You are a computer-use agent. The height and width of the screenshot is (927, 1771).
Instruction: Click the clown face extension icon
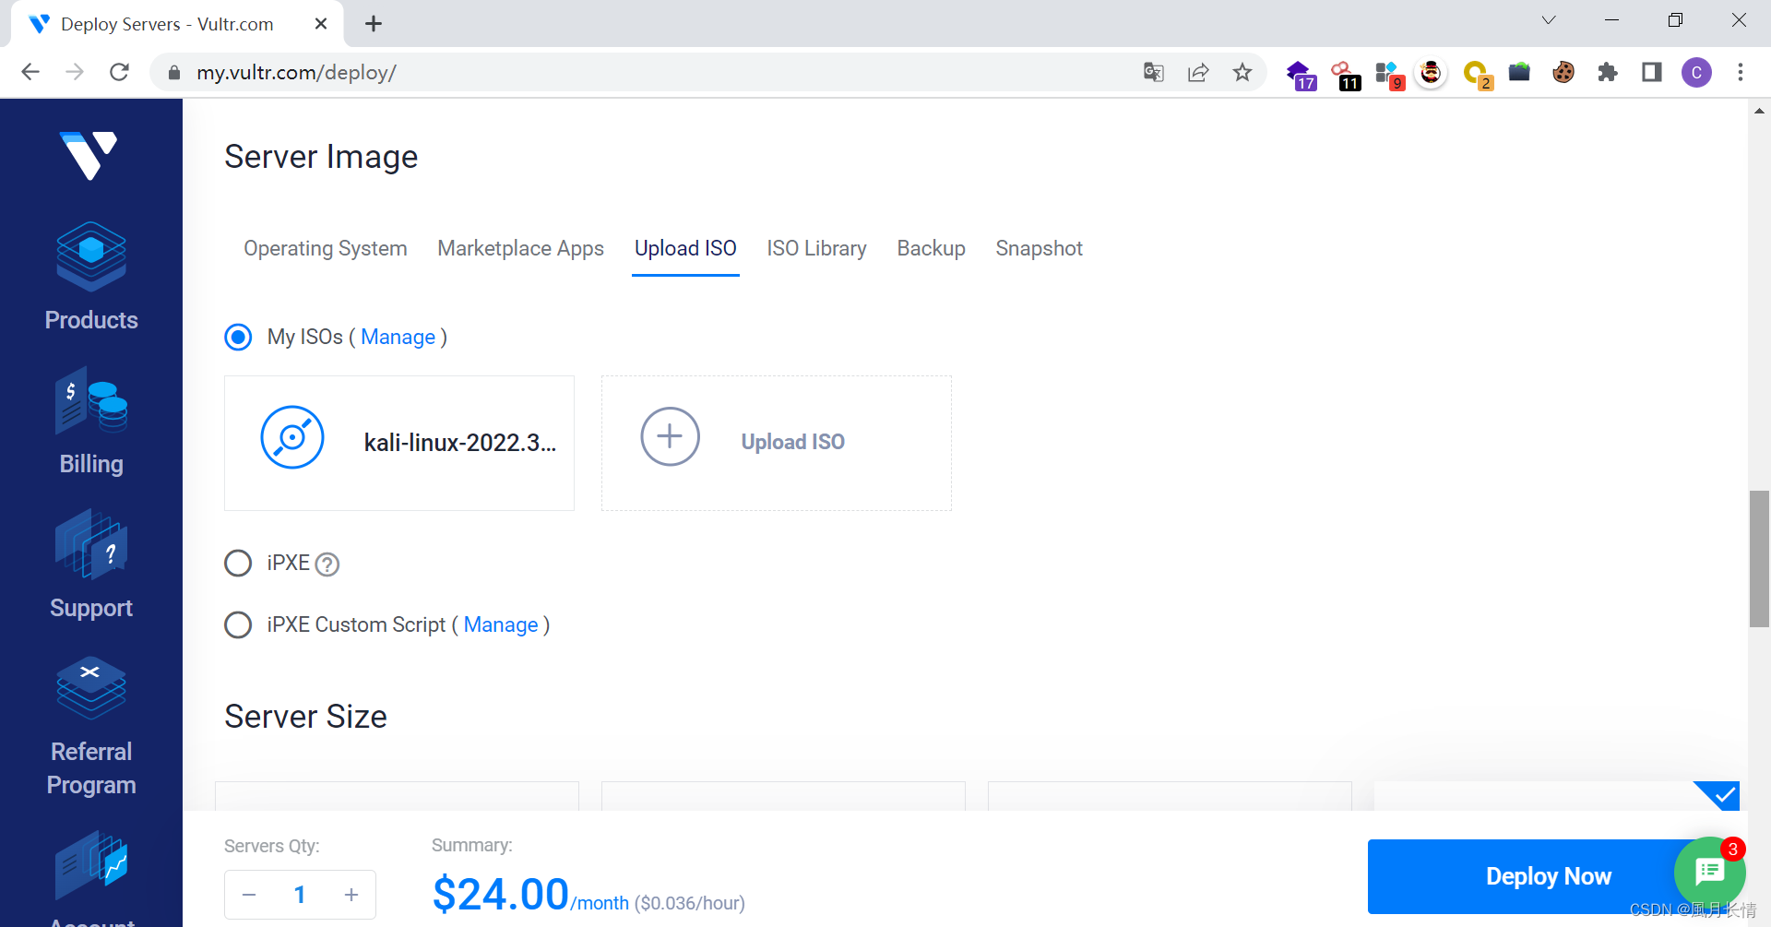pyautogui.click(x=1431, y=72)
